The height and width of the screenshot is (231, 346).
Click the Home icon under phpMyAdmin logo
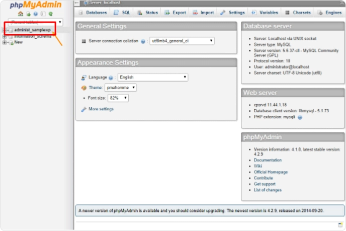pyautogui.click(x=21, y=14)
